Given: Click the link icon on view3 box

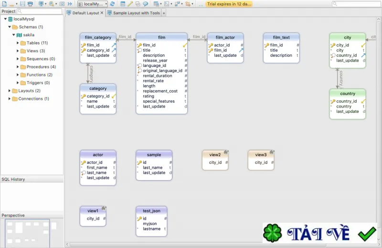Looking at the screenshot, I should (272, 152).
